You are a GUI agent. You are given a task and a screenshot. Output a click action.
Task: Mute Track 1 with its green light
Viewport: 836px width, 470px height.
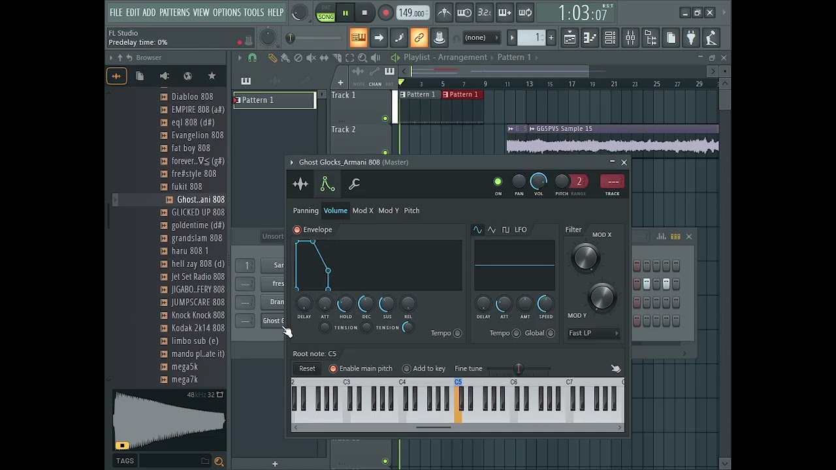pos(385,118)
